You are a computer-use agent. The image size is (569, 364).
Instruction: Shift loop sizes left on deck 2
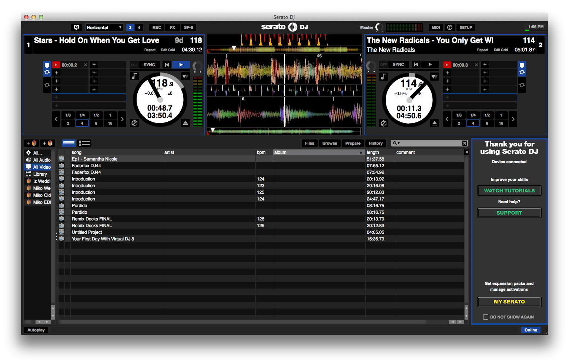(447, 119)
